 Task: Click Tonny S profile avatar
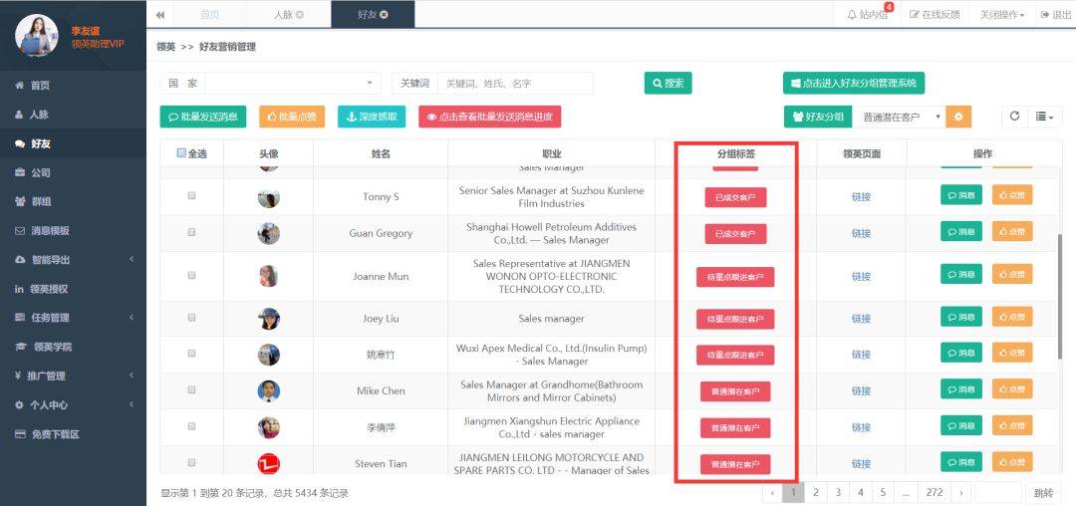268,197
